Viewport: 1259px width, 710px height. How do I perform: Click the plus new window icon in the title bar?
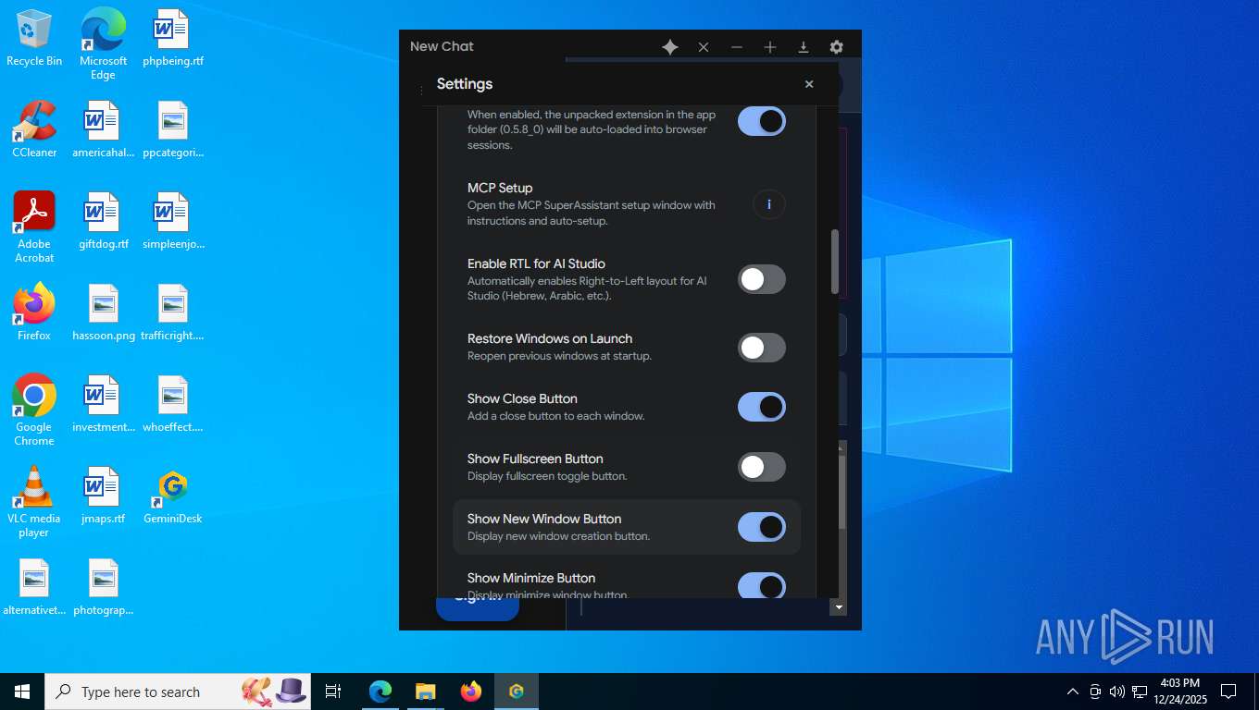pos(770,47)
